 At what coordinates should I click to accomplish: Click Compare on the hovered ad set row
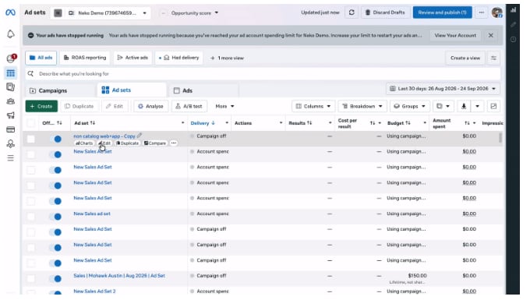[x=155, y=143]
